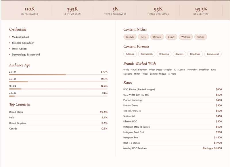
Task: Click the Blog Posts format pill
Action: (195, 54)
